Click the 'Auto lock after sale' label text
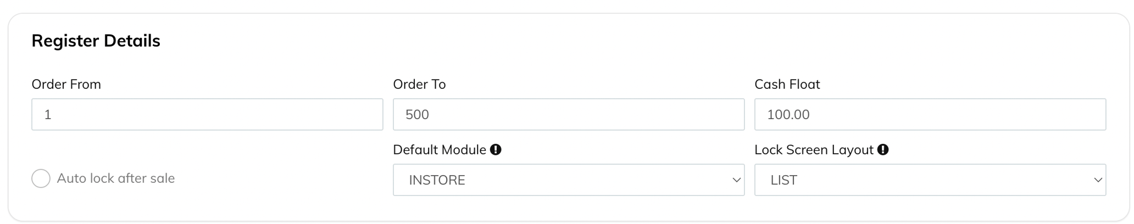 [x=116, y=178]
